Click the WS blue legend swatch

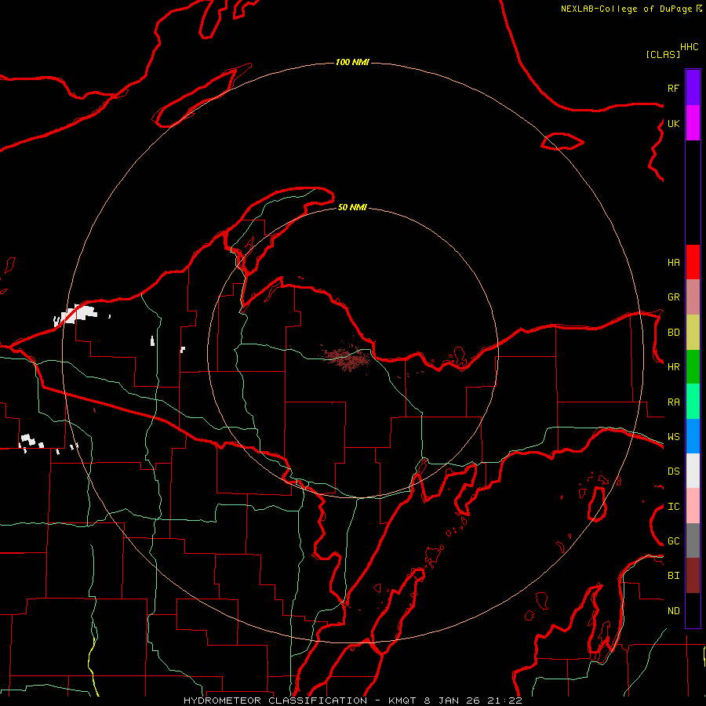693,436
